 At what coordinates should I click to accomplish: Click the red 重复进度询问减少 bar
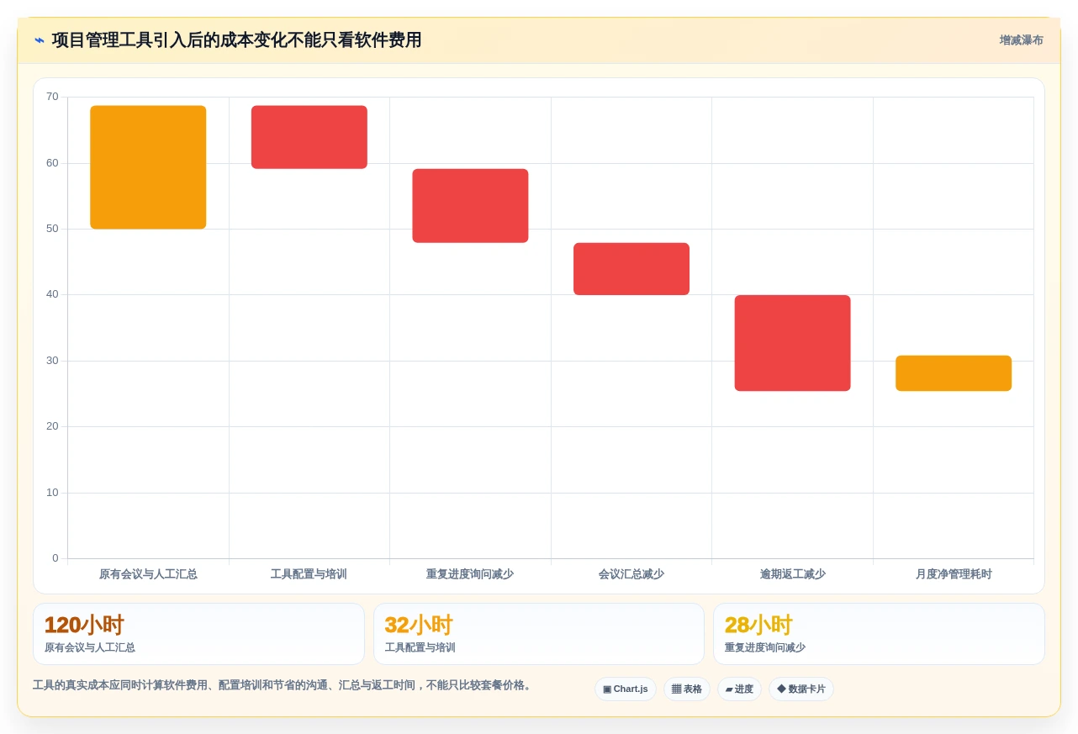[470, 206]
